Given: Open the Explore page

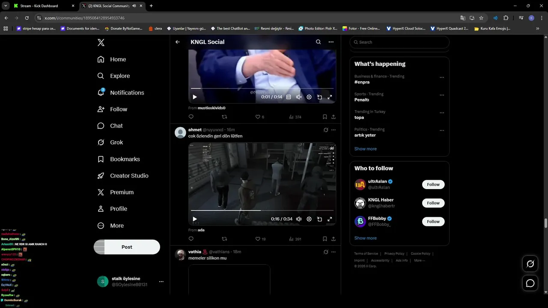Looking at the screenshot, I should 113,76.
